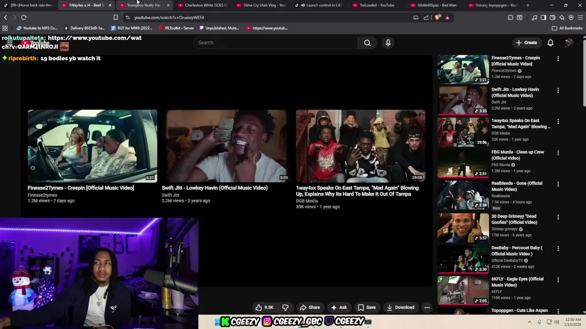Switch to YoungBoy Really Has tab
The image size is (586, 329).
tap(144, 5)
